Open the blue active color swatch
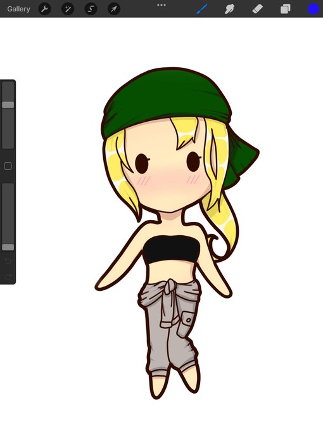Screen dimensions: 323x431 [313, 9]
